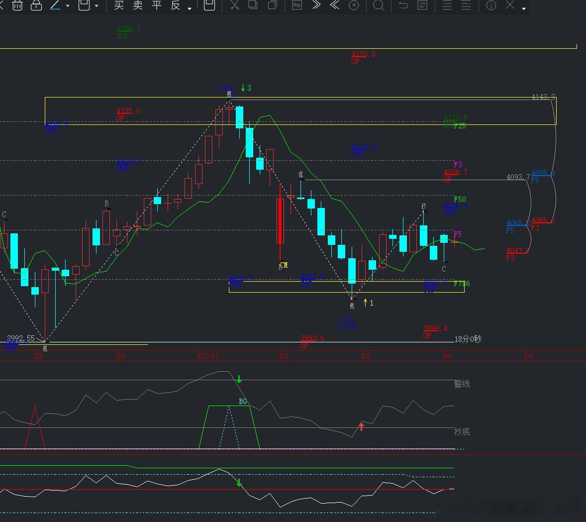The width and height of the screenshot is (586, 522).
Task: Open the toolbar overflow dropdown arrow
Action: tap(524, 8)
